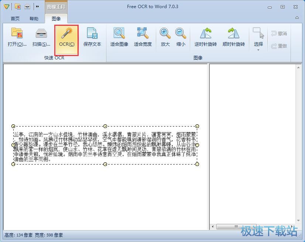Screen dimensions: 305x242
Task: Rotate image counterclockwise with 逆时针旋转
Action: [205, 37]
